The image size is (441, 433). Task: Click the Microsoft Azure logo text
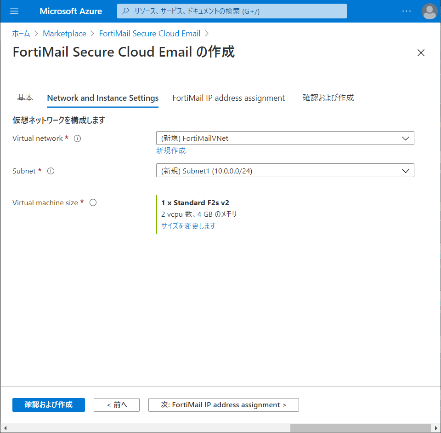pyautogui.click(x=71, y=11)
